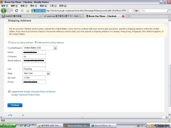Open the Windows 開始 Start button
Viewport: 171px width, 128px height.
point(8,126)
